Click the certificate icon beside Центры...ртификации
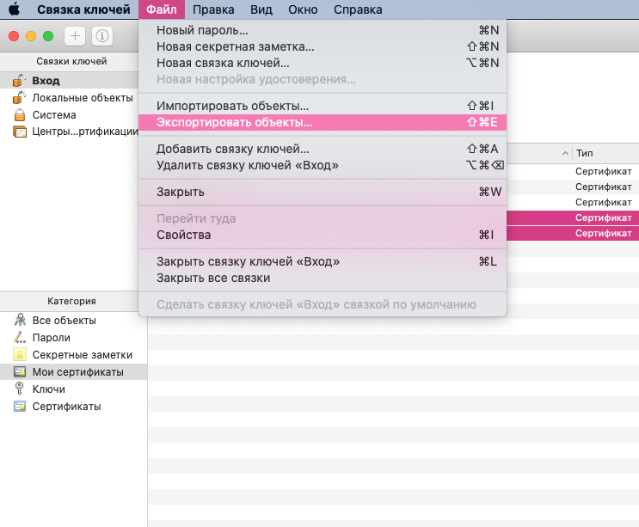Viewport: 639px width, 527px height. click(20, 132)
